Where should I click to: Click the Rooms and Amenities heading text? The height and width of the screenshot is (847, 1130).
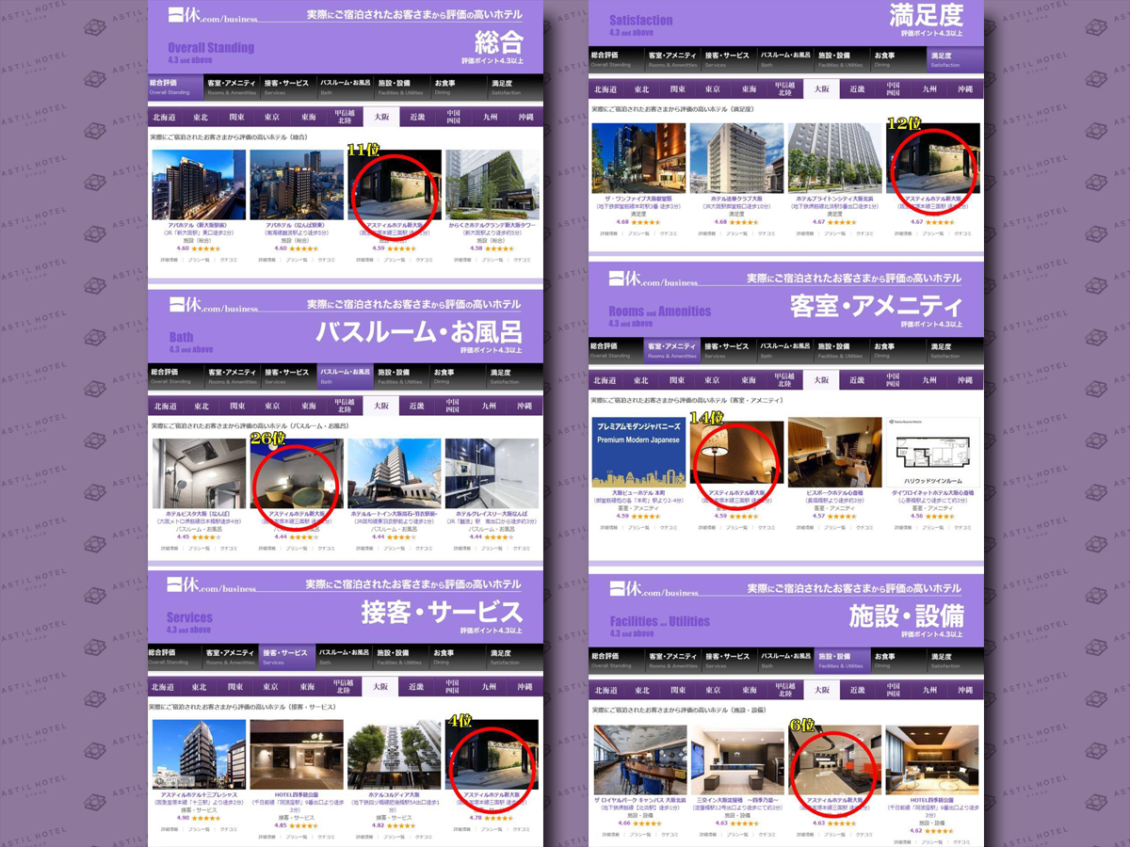click(x=660, y=312)
